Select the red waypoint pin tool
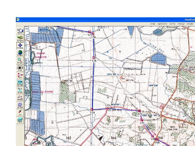This screenshot has width=195, height=146. [x=20, y=113]
